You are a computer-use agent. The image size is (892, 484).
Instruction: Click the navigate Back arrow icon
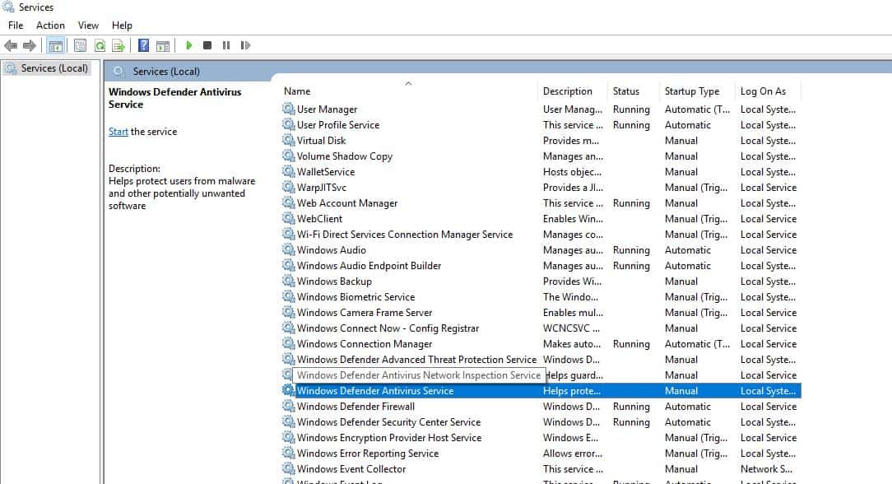tap(10, 45)
